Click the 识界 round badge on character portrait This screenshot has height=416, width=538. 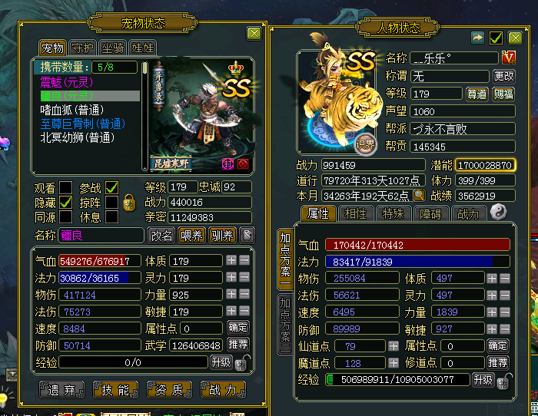click(365, 144)
